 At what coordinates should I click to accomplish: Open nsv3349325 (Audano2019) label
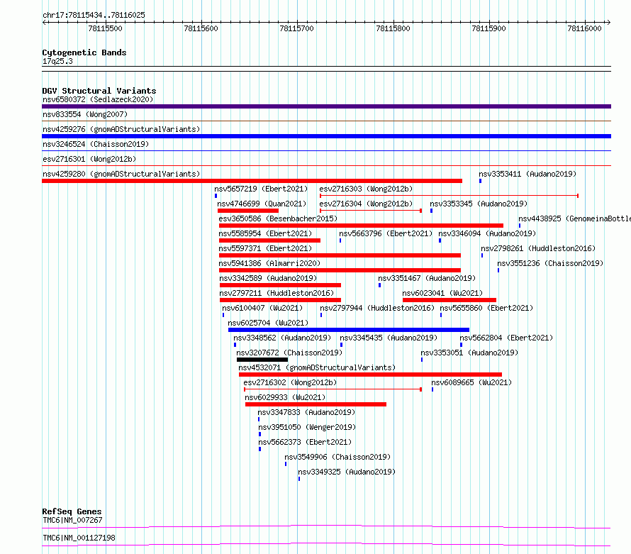[x=347, y=472]
